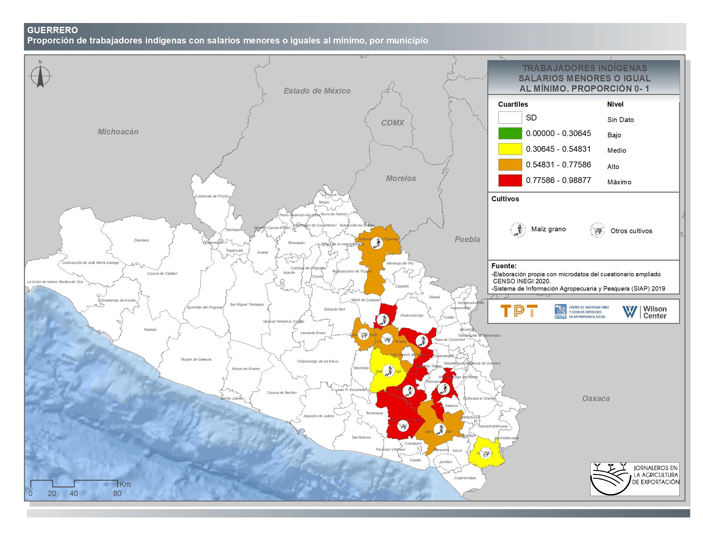Click the Chilpancingo de los Bravo label
Screen dimensions: 703x543
click(x=317, y=361)
